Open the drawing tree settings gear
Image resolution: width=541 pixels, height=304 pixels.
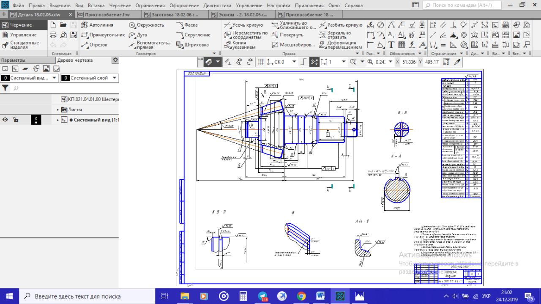pos(115,60)
